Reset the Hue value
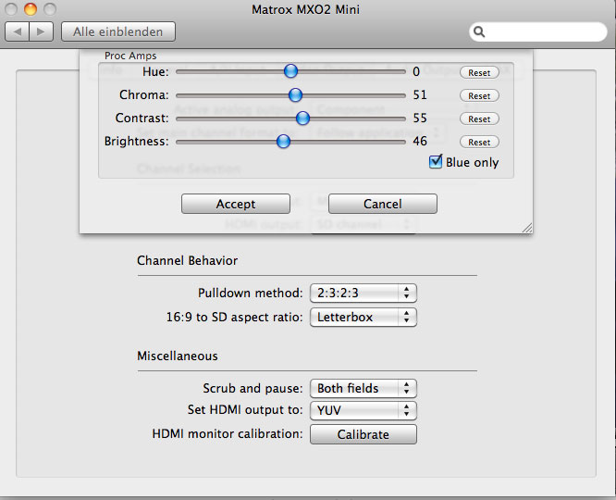Viewport: 616px width, 500px height. click(479, 72)
